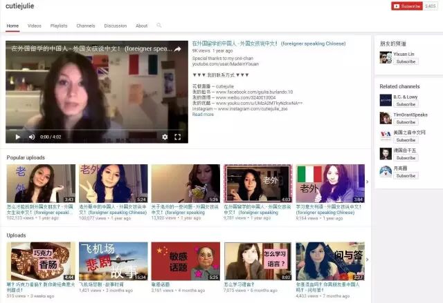Open the facebook.com link in description
Viewport: 443px width, 303px height.
point(254,92)
